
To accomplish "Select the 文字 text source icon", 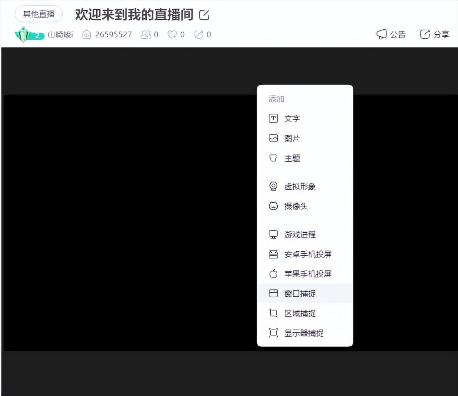I will tap(273, 118).
